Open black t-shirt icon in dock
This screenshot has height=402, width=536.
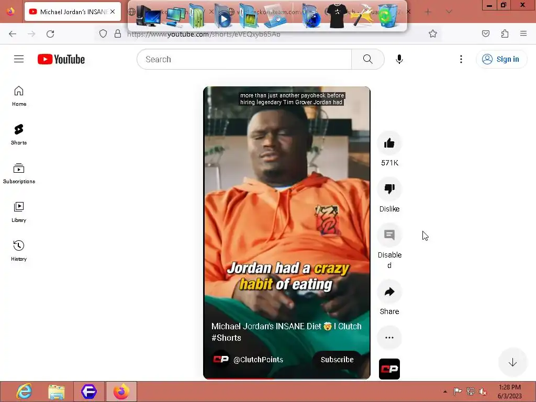tap(337, 16)
